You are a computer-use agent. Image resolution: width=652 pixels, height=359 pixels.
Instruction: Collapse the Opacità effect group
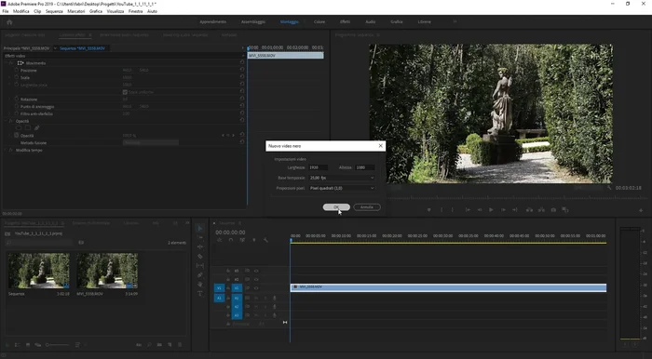[x=7, y=121]
